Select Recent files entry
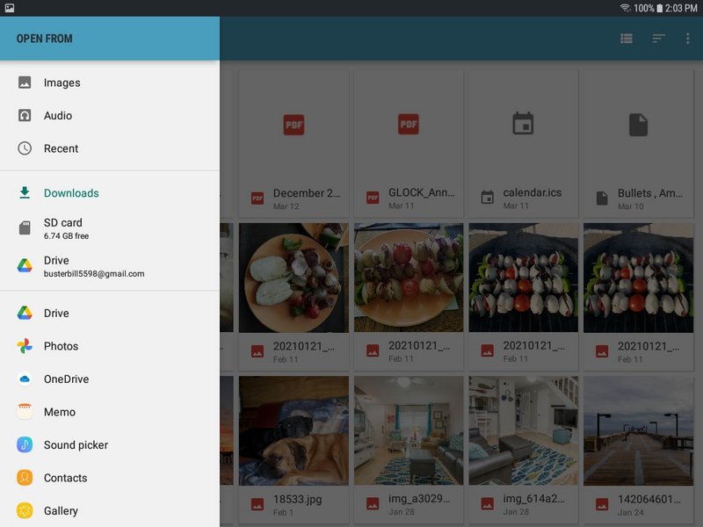703x527 pixels. tap(110, 148)
